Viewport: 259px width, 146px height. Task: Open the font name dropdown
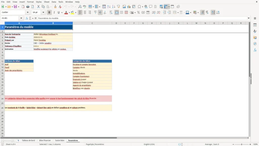coord(28,12)
